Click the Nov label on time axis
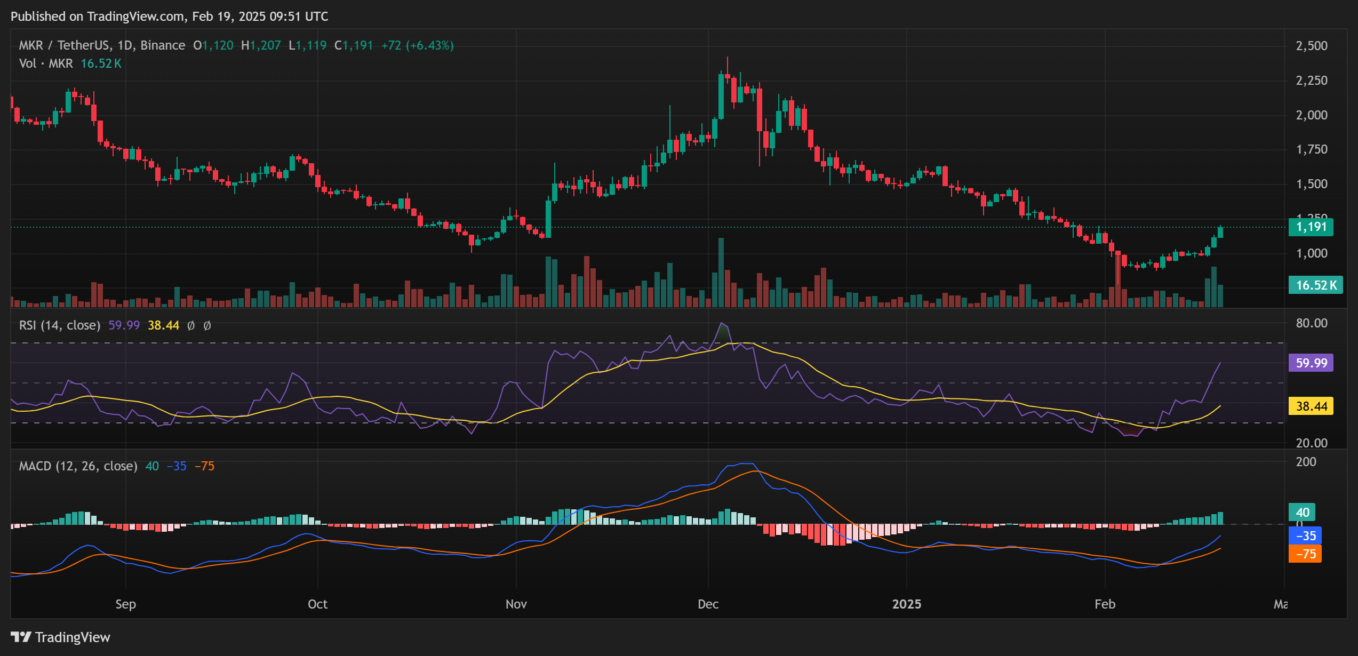Viewport: 1358px width, 656px height. [x=516, y=604]
